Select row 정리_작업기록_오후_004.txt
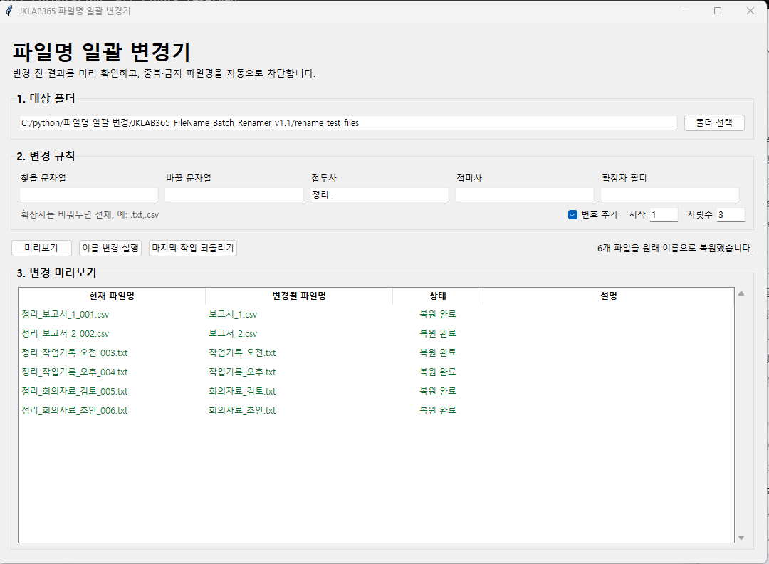 point(376,372)
